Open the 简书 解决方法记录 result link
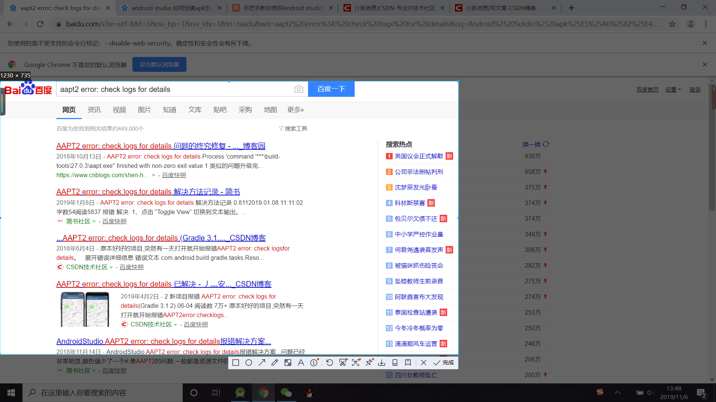The image size is (716, 402). (x=148, y=192)
